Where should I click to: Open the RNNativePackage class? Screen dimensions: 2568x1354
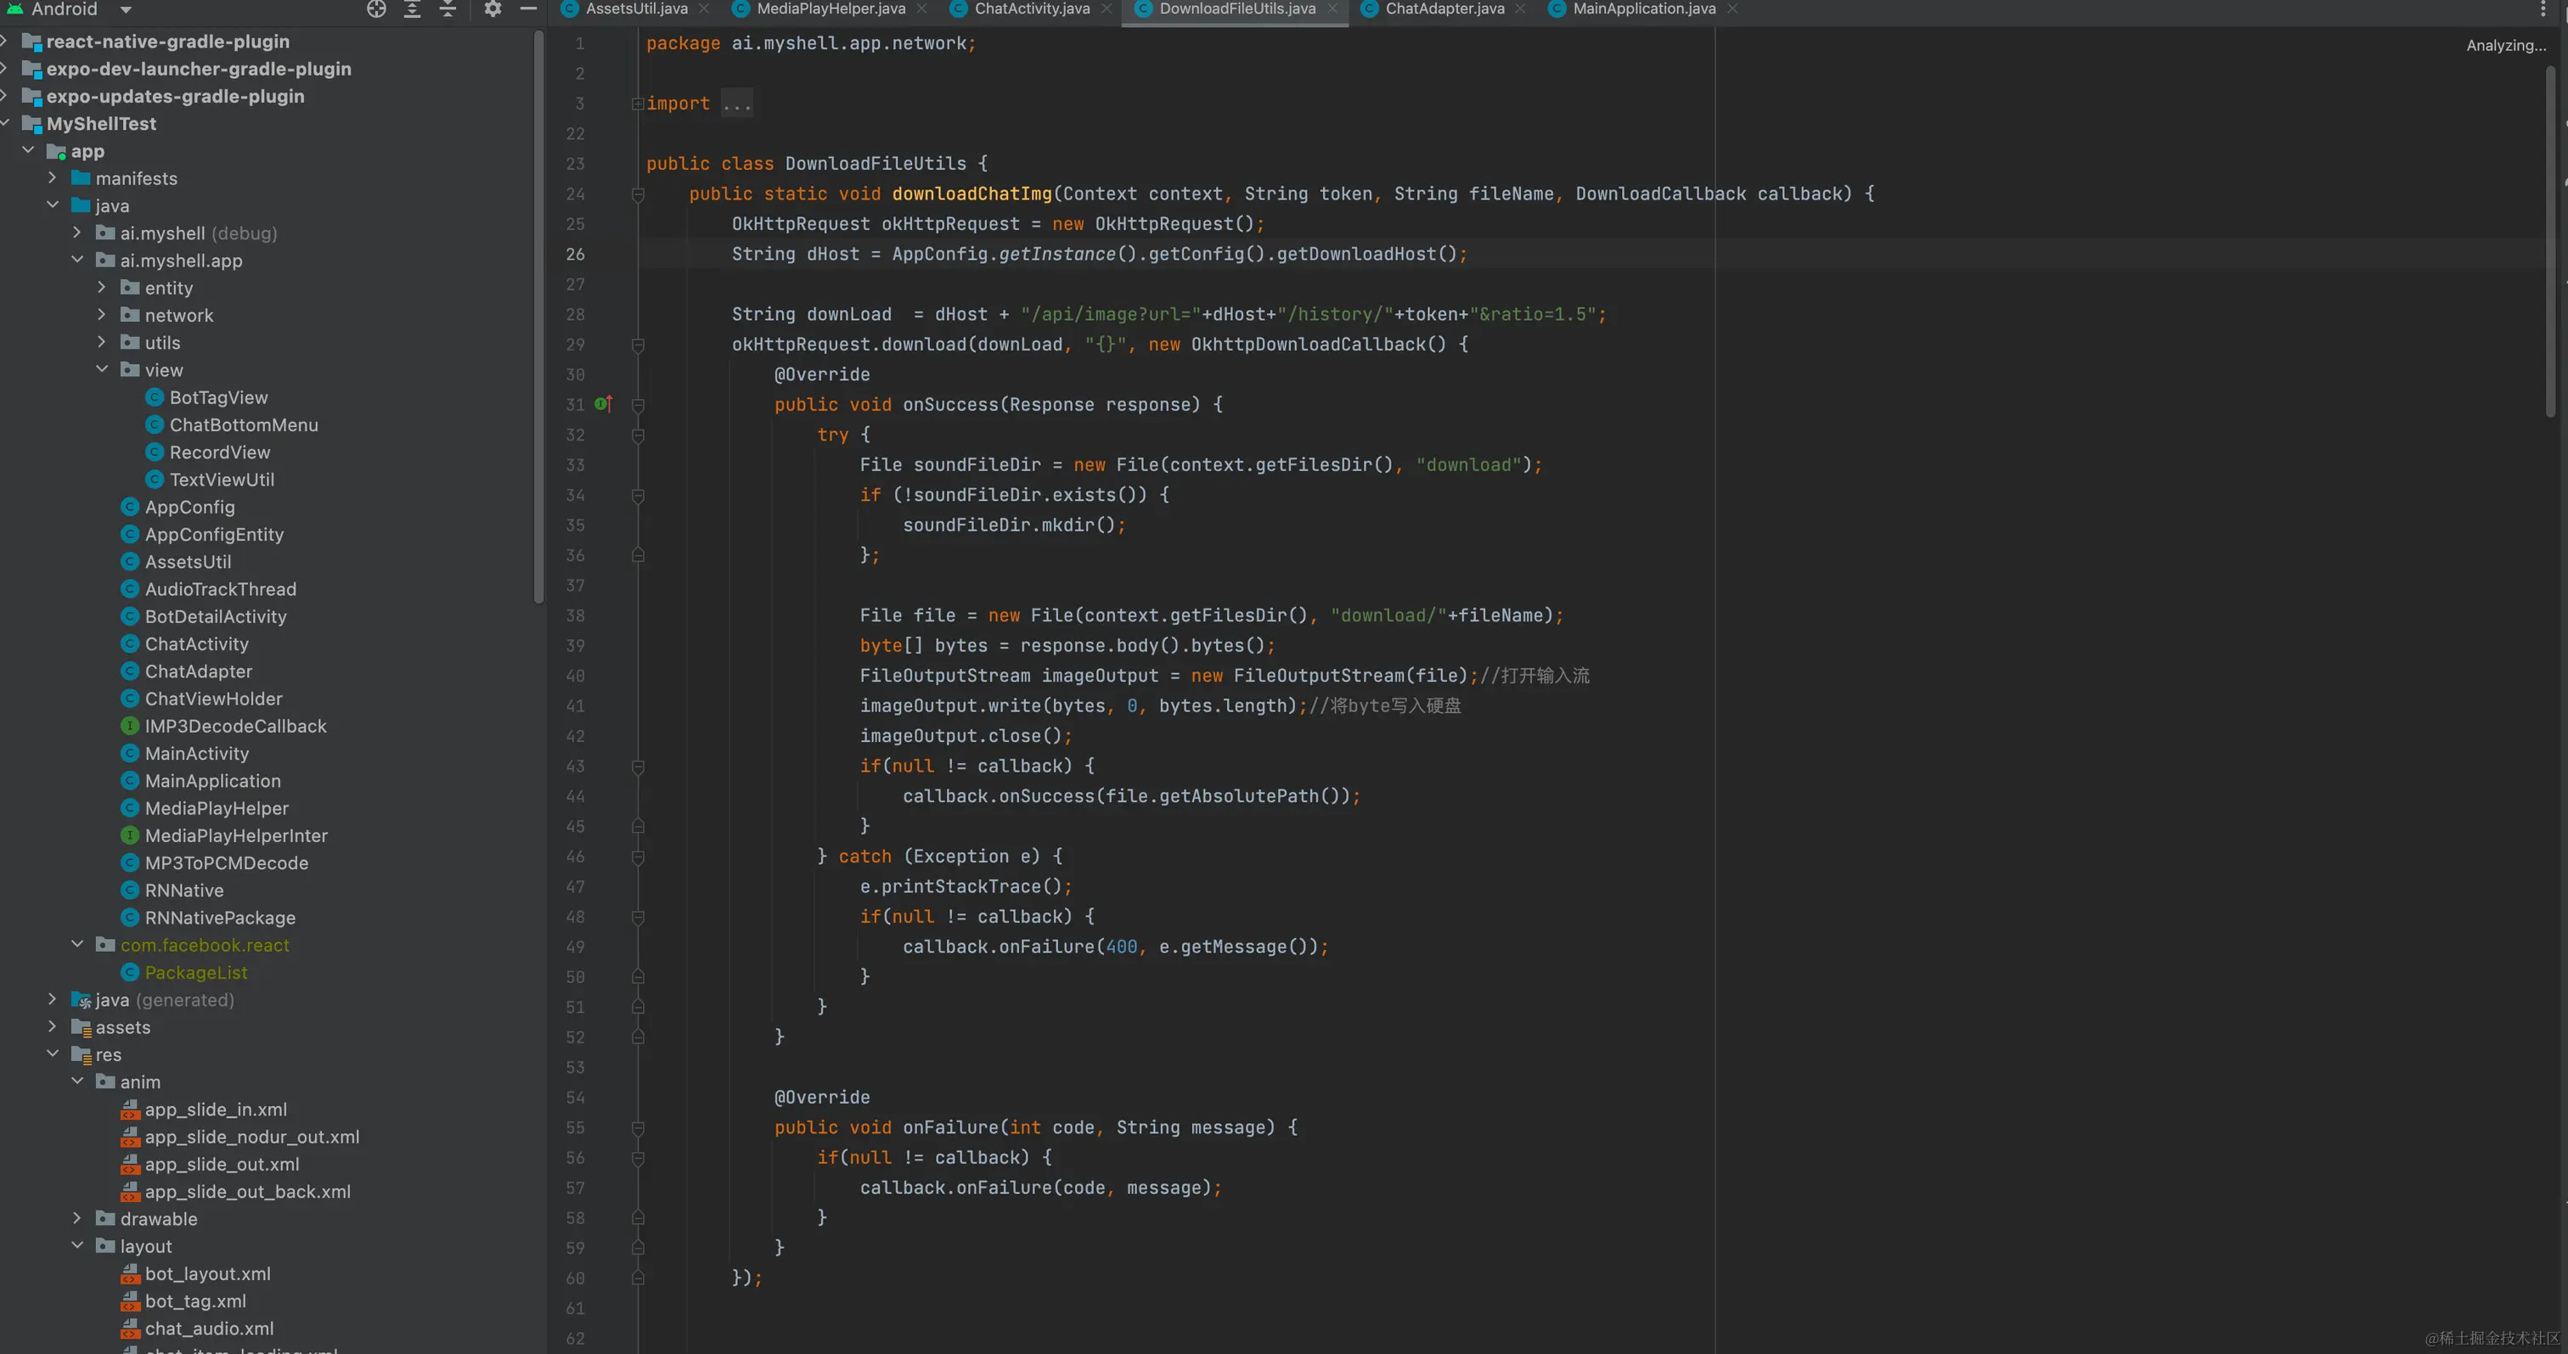(x=220, y=918)
